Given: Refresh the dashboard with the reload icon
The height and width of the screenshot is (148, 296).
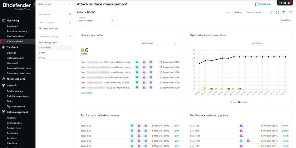Looking at the screenshot, I should click(271, 12).
